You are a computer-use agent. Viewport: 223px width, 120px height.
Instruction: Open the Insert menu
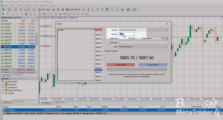click(20, 5)
